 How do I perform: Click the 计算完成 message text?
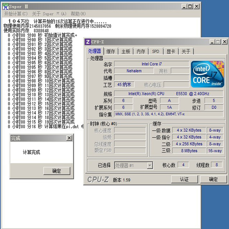point(31,152)
